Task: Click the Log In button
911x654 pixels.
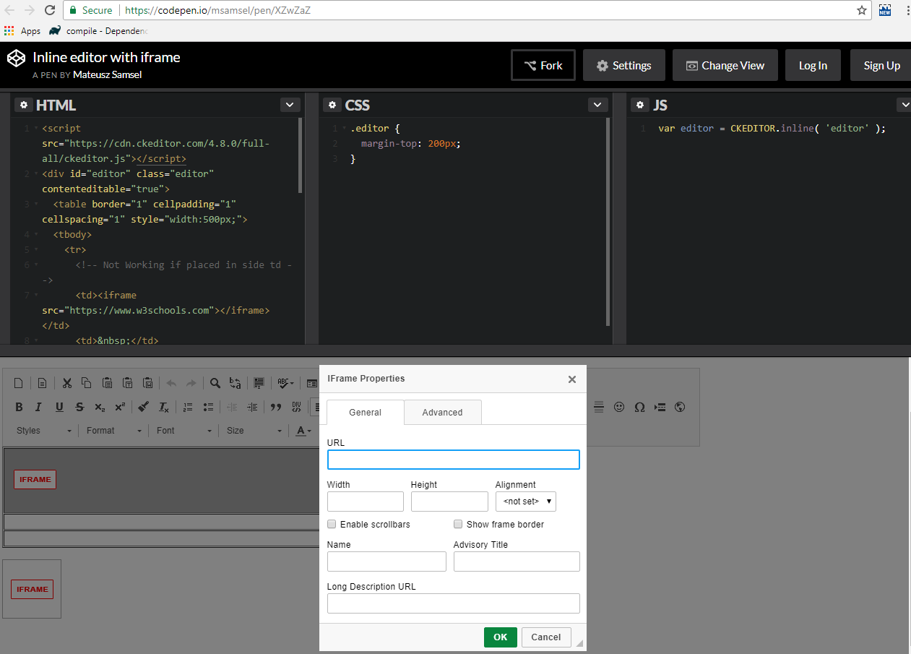Action: pos(813,65)
